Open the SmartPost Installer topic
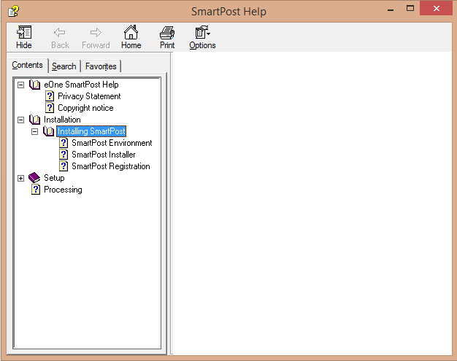457x361 pixels. click(x=104, y=155)
